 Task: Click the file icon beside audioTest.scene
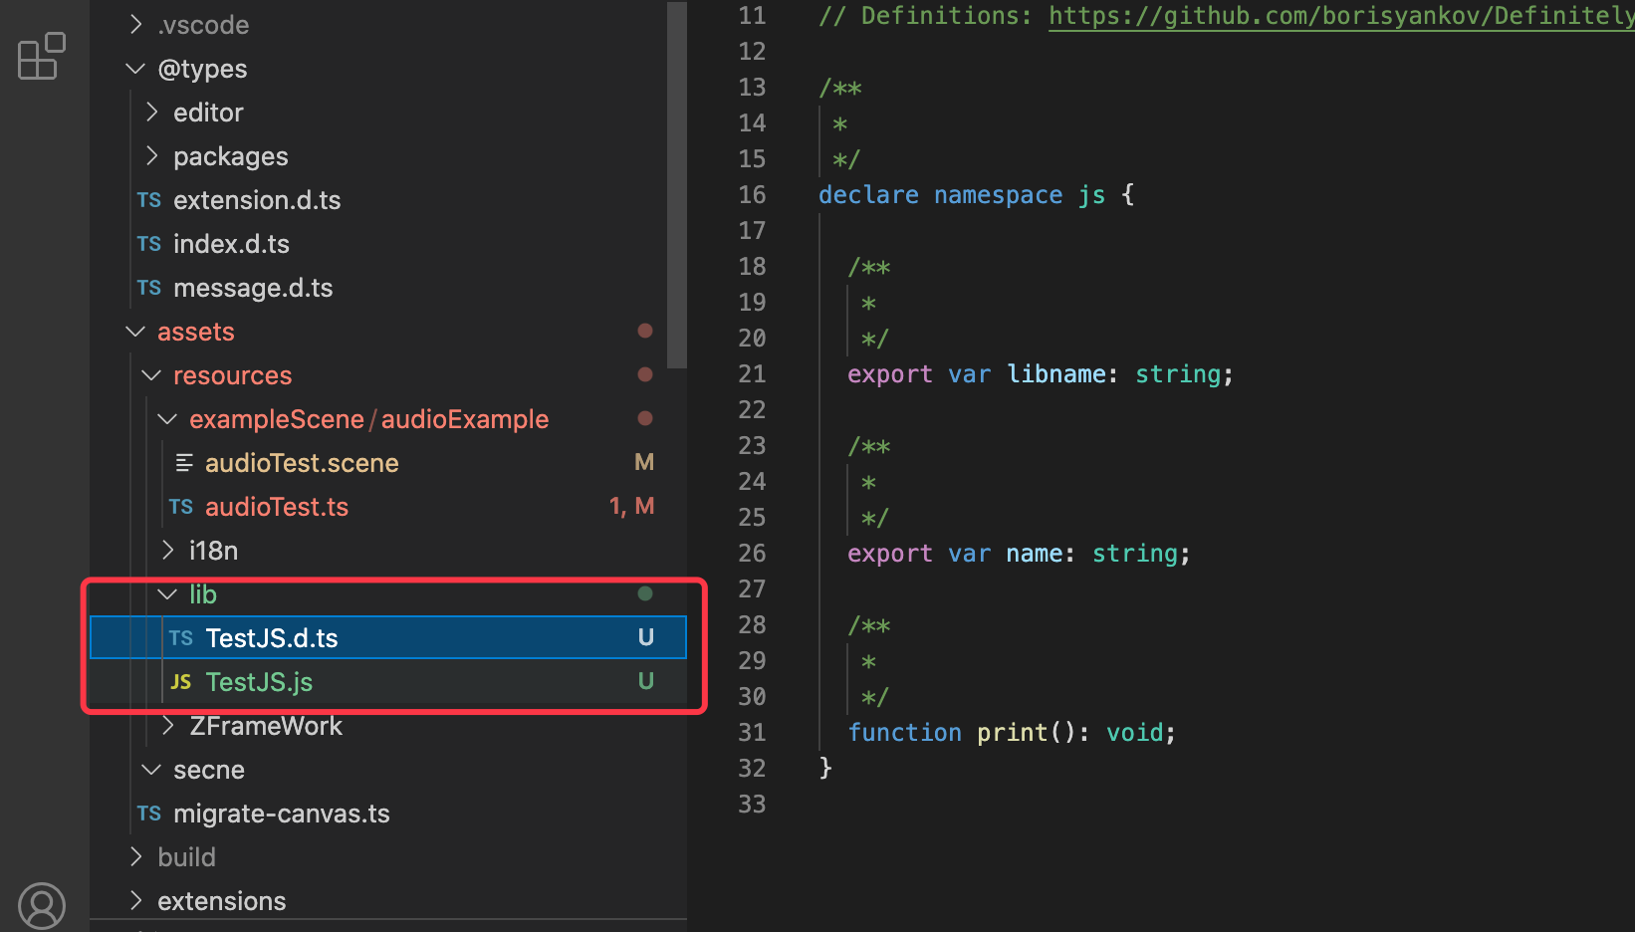point(183,463)
